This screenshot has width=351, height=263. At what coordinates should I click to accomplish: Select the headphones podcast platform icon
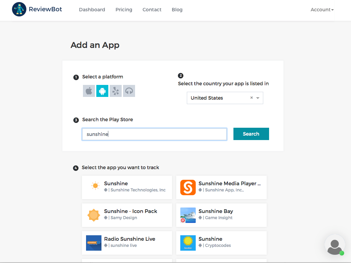pos(129,91)
